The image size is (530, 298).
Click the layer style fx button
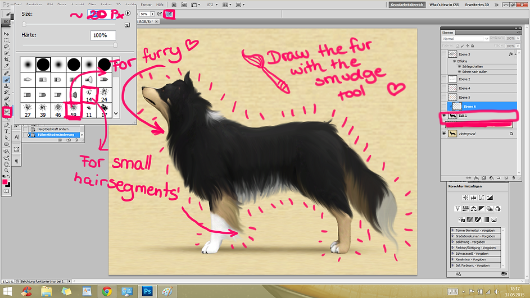point(476,177)
